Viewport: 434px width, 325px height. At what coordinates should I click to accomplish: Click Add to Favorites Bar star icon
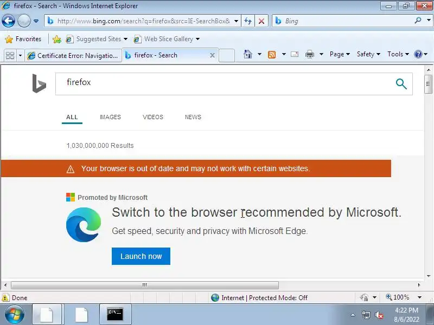pyautogui.click(x=57, y=39)
